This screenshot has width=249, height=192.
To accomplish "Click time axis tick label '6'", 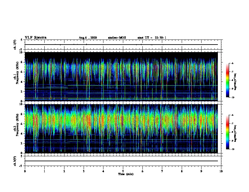I will pos(143,171).
